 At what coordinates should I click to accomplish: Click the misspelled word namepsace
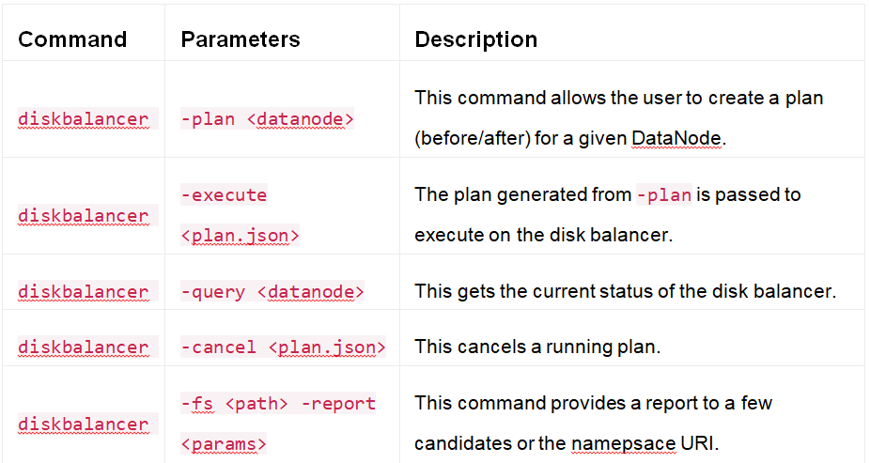pos(622,443)
